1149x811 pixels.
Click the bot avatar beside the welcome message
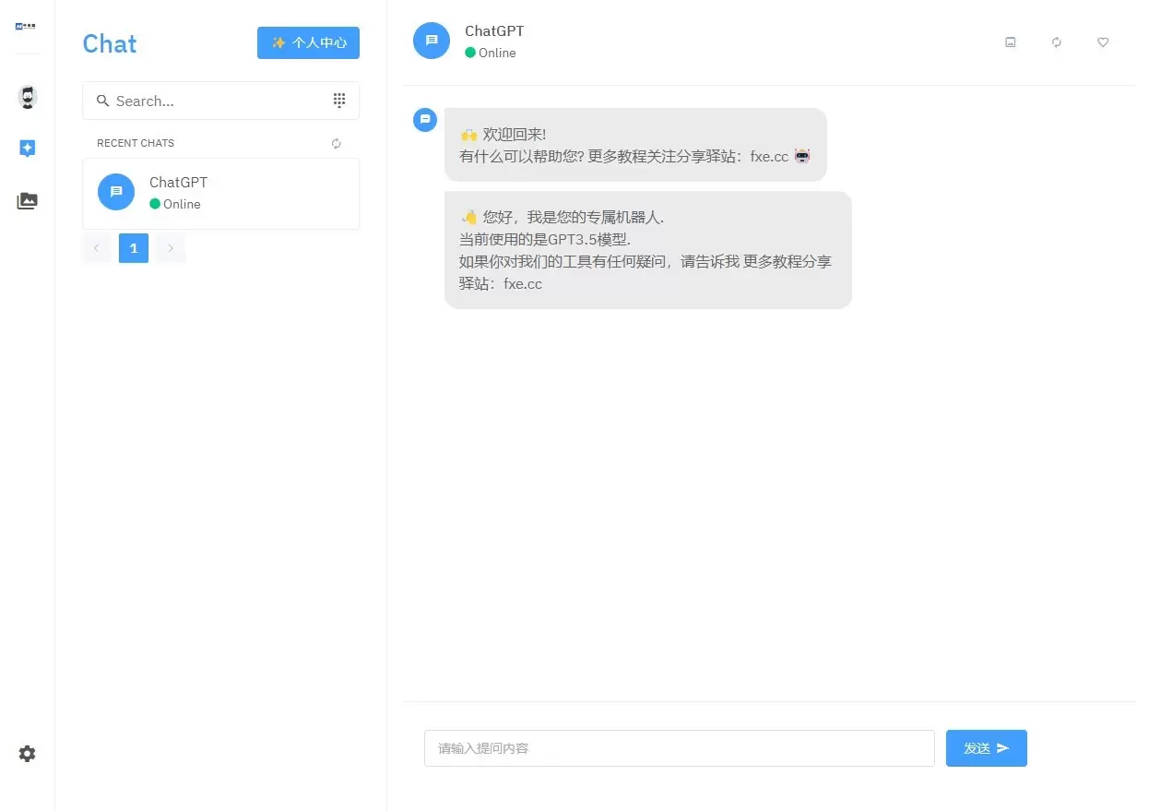tap(425, 120)
